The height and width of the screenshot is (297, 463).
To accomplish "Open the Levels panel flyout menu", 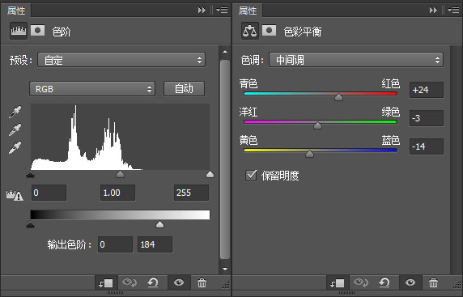I will pos(222,11).
